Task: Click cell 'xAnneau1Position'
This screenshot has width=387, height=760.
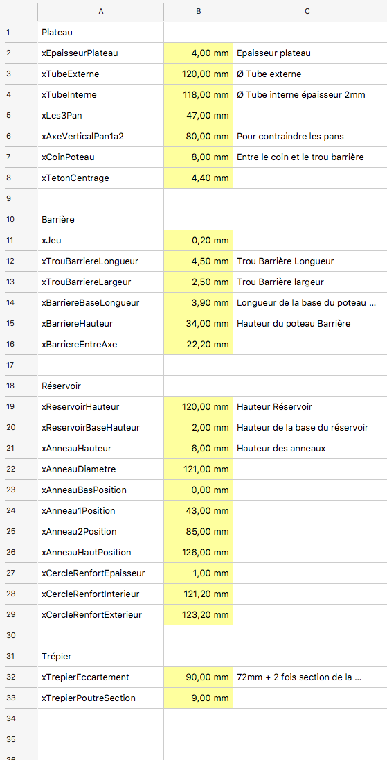Action: [100, 511]
